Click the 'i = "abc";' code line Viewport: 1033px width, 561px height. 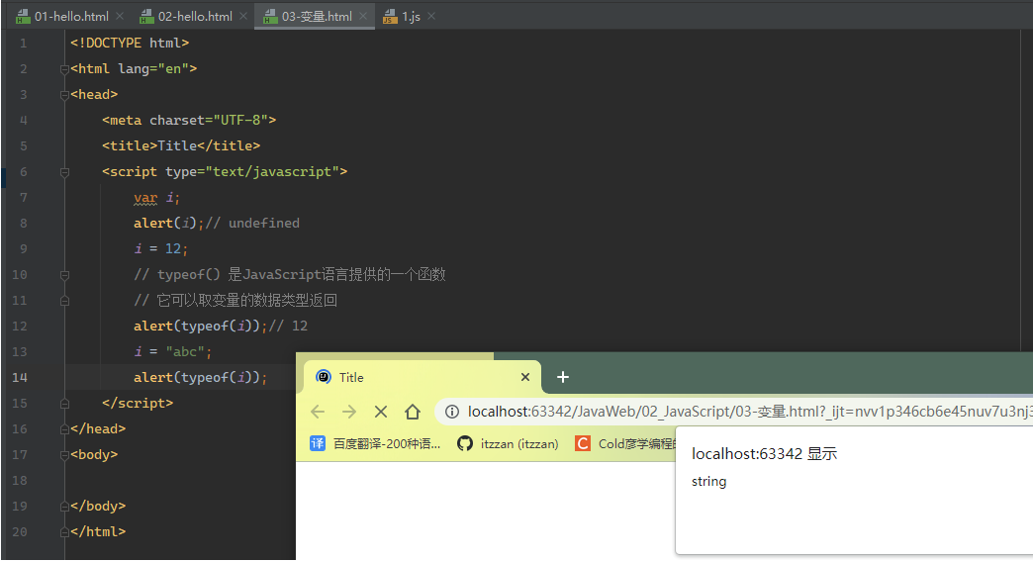(x=172, y=351)
